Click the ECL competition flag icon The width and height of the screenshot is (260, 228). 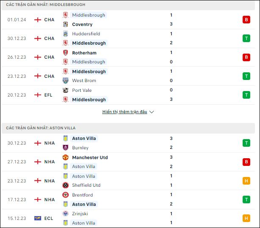pyautogui.click(x=38, y=218)
